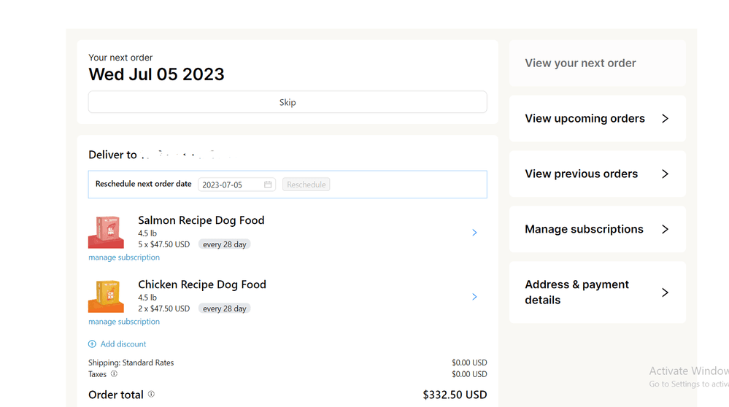
Task: Open the View previous orders menu item
Action: [x=598, y=174]
